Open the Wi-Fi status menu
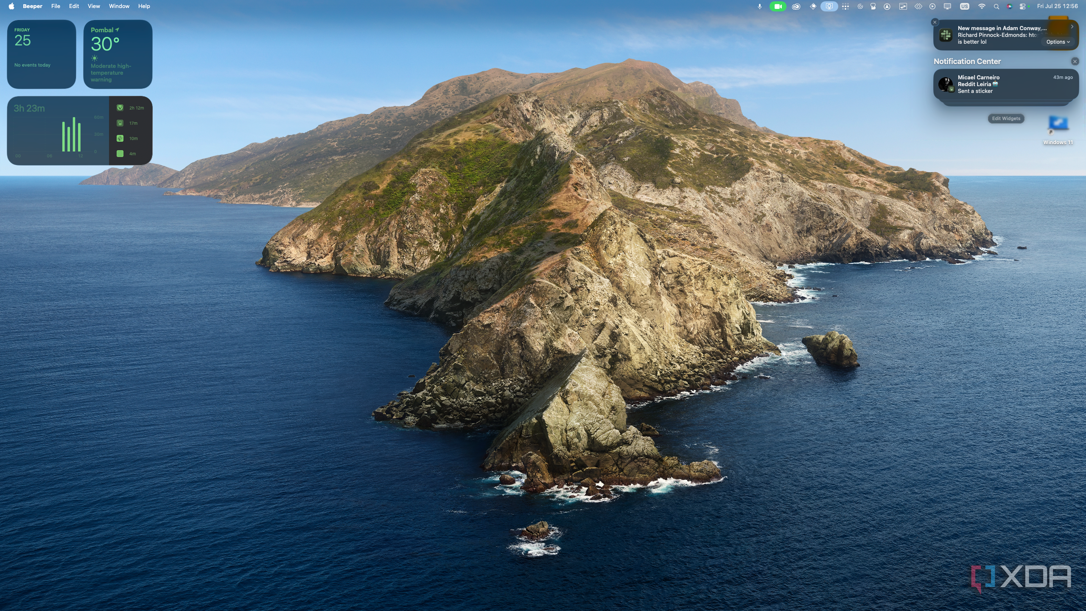This screenshot has height=611, width=1086. [982, 6]
